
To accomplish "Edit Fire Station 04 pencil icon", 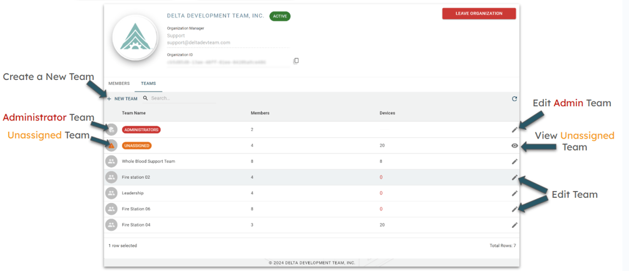I will click(x=514, y=225).
